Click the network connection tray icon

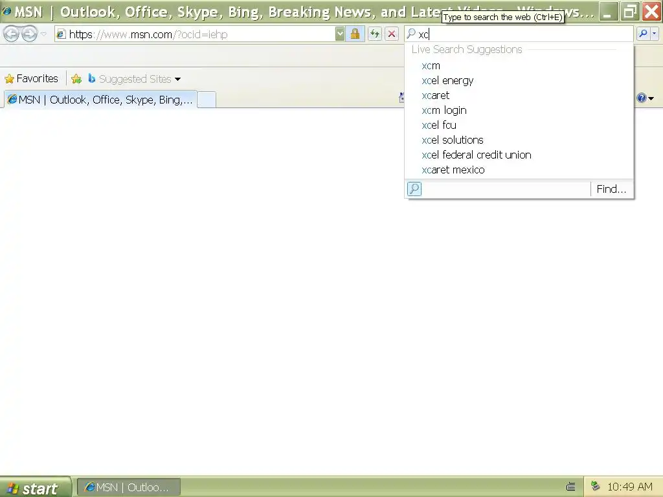point(596,486)
